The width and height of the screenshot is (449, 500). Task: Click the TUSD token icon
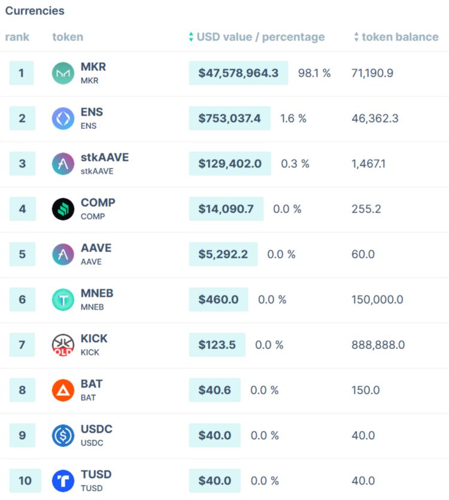63,481
